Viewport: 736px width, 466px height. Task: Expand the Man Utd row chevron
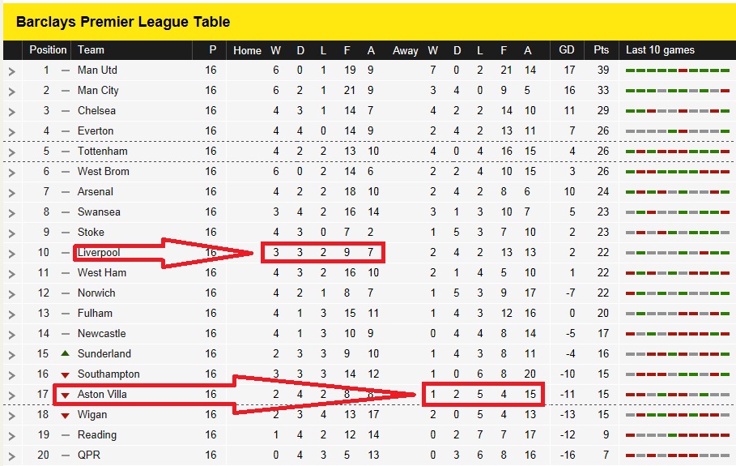click(11, 71)
